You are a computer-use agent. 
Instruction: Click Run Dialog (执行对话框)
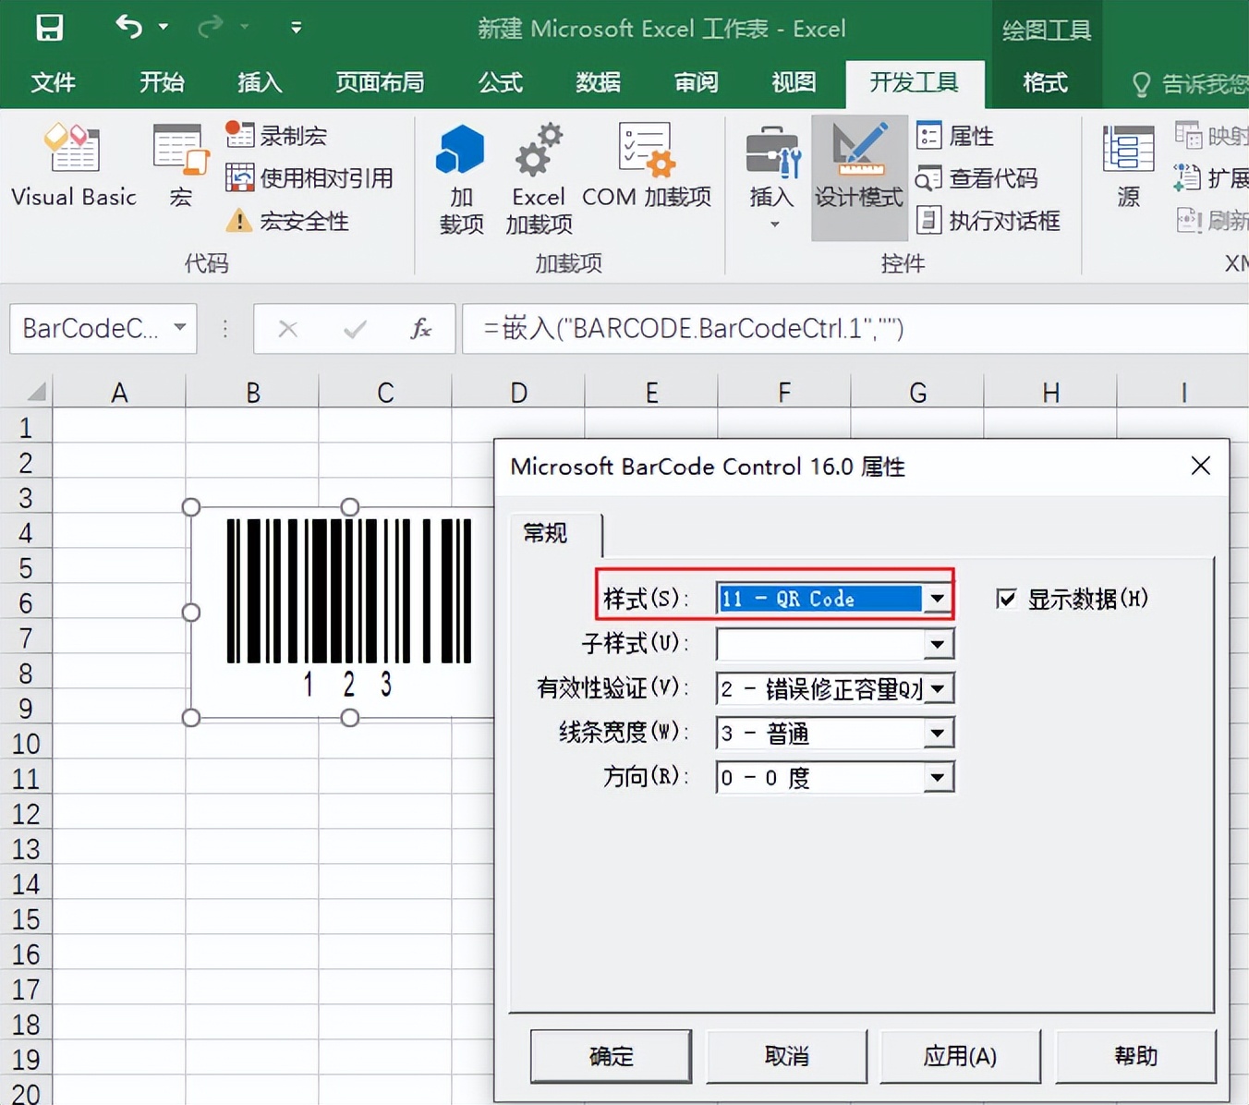pos(988,221)
